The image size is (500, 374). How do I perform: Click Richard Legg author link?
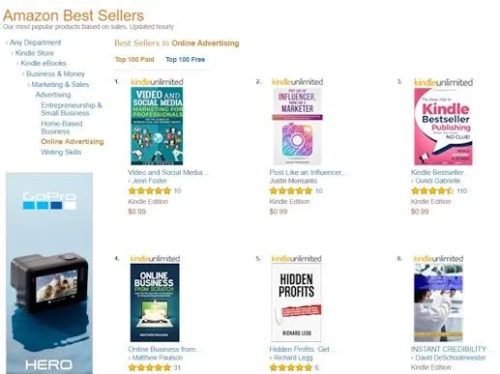coord(293,358)
